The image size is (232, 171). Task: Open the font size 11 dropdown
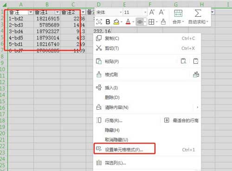(145, 12)
